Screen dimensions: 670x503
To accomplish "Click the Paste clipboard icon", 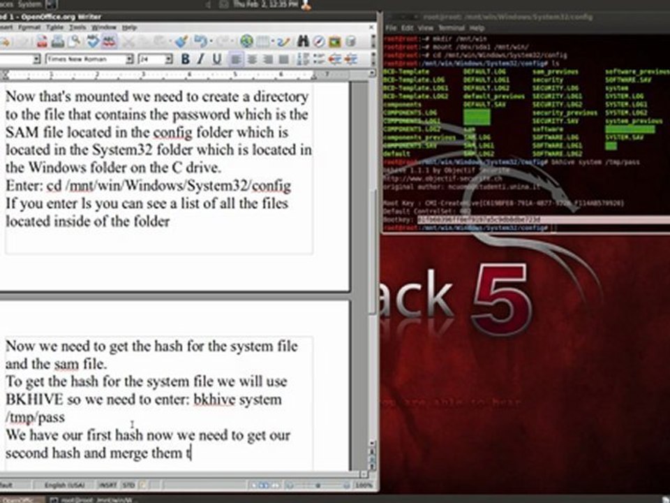I will tap(160, 41).
